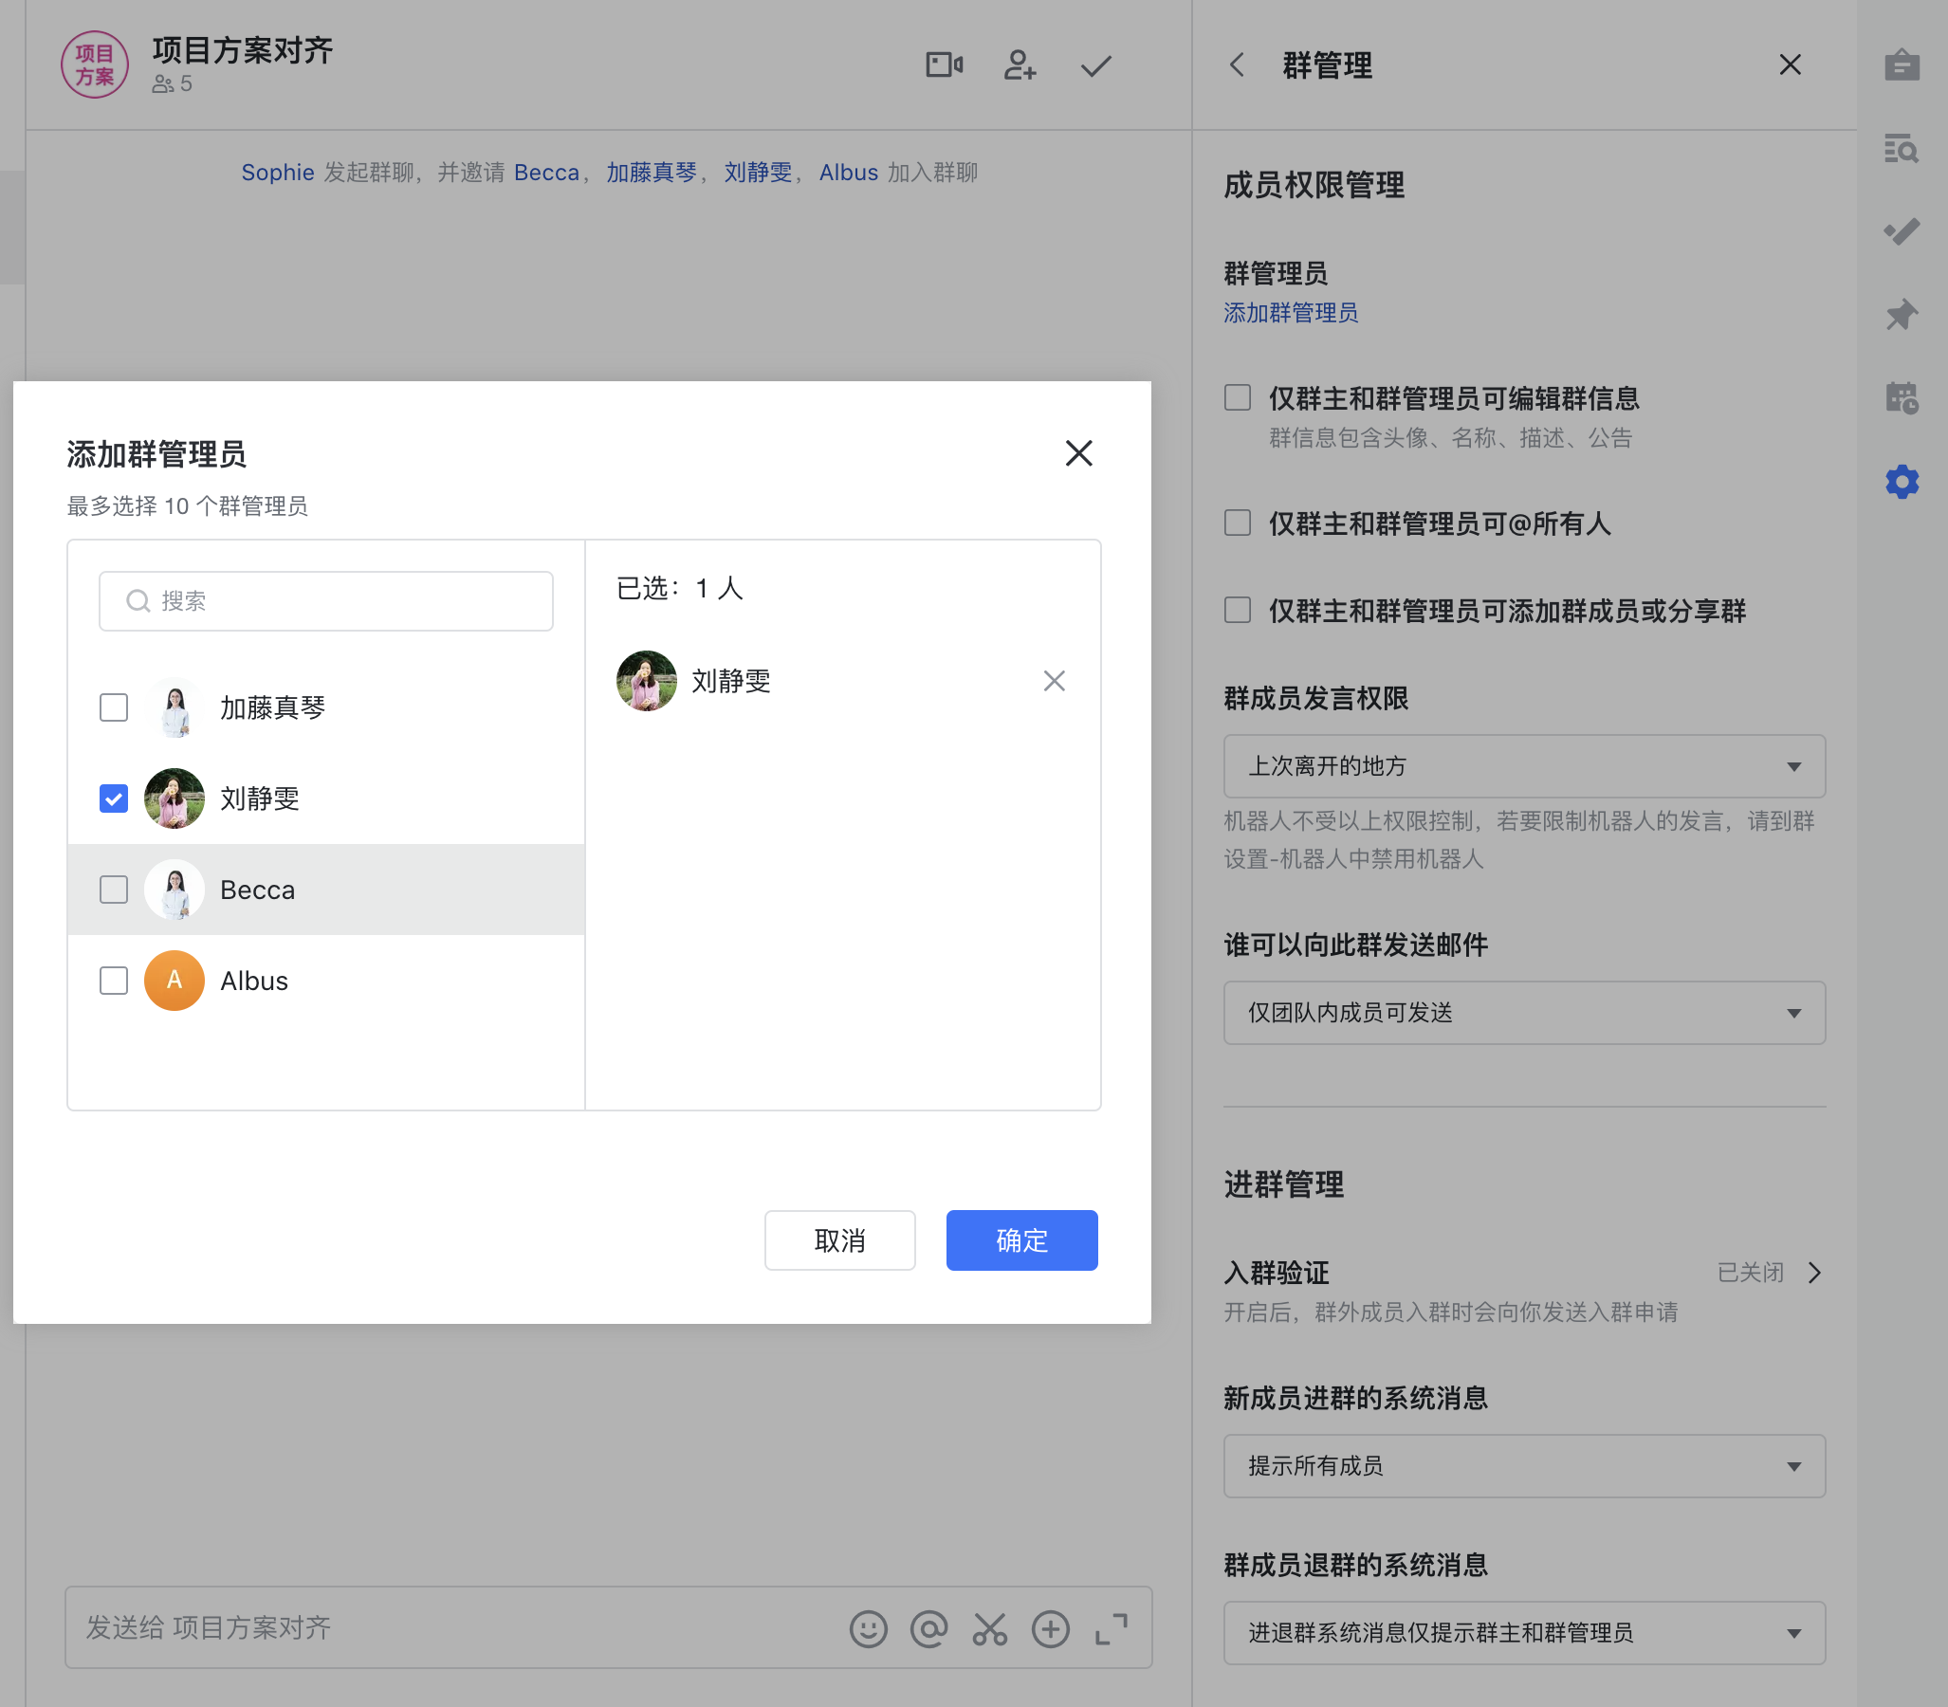This screenshot has width=1948, height=1707.
Task: Click the 取消 button
Action: 839,1240
